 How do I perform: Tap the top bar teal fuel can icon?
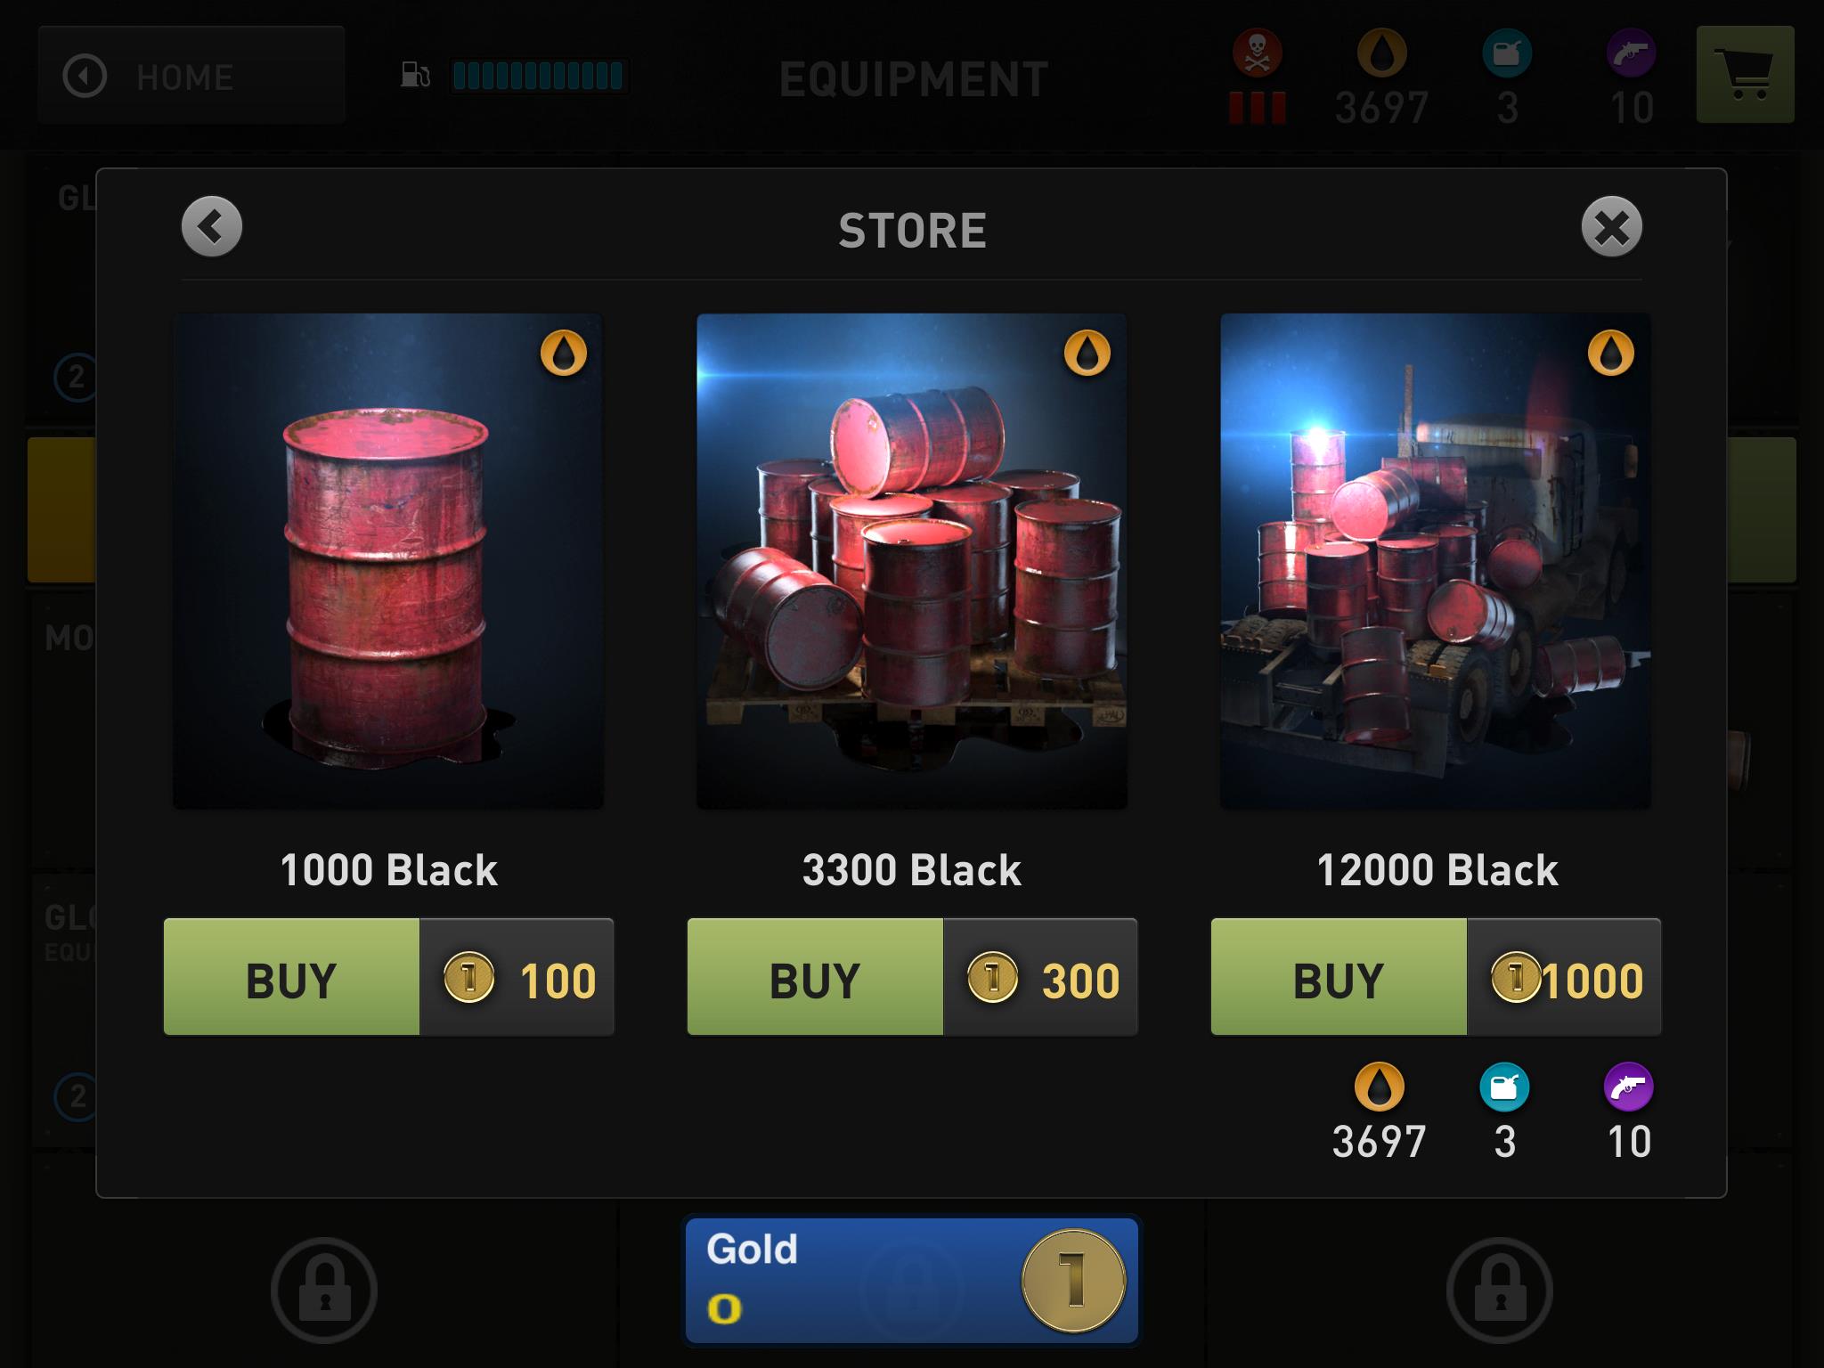coord(1507,53)
